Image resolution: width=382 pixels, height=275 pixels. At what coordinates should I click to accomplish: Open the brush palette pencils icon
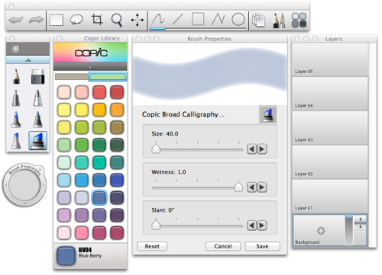[279, 21]
